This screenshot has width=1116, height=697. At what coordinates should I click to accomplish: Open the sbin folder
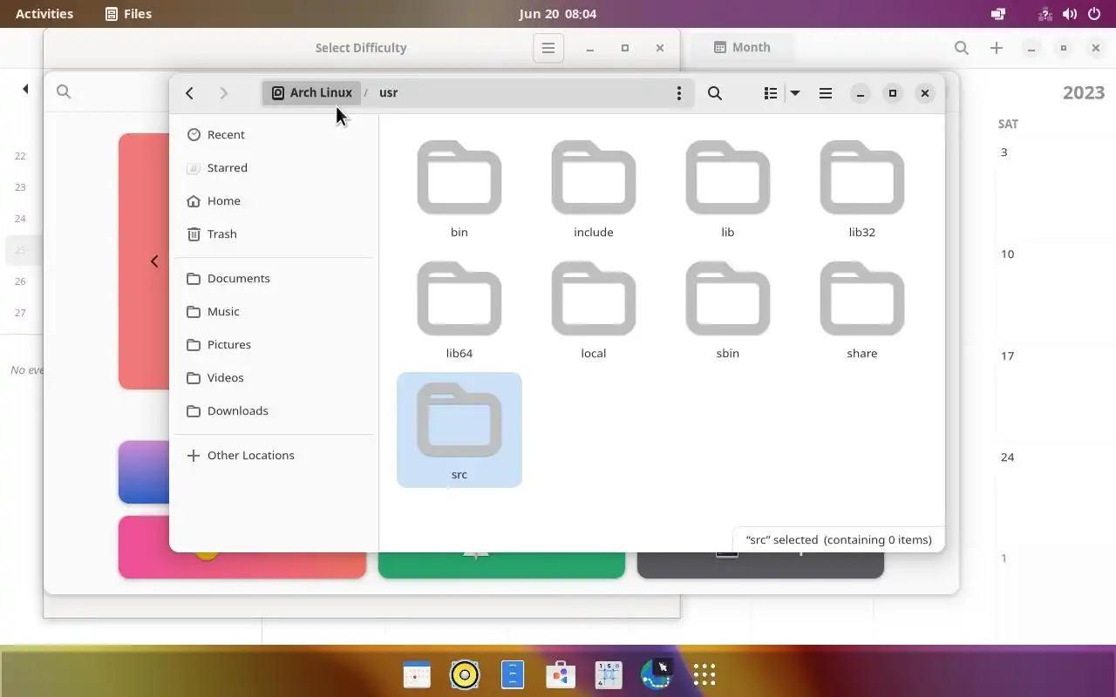tap(728, 309)
